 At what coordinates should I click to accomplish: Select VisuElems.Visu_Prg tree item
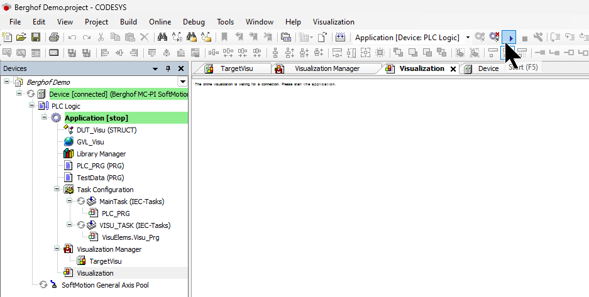tap(131, 237)
